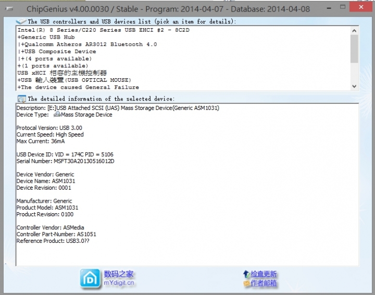This screenshot has height=295, width=375.
Task: Click the USB Device ID VID PID line
Action: [x=65, y=154]
